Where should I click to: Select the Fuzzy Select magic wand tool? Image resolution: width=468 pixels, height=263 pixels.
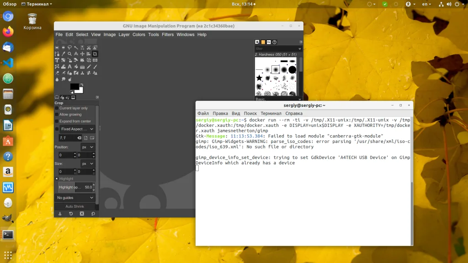[76, 47]
